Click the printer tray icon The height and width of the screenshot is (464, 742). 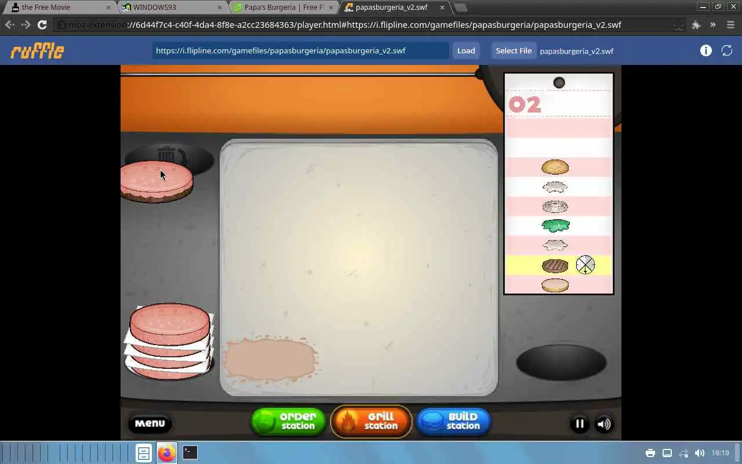coord(650,453)
